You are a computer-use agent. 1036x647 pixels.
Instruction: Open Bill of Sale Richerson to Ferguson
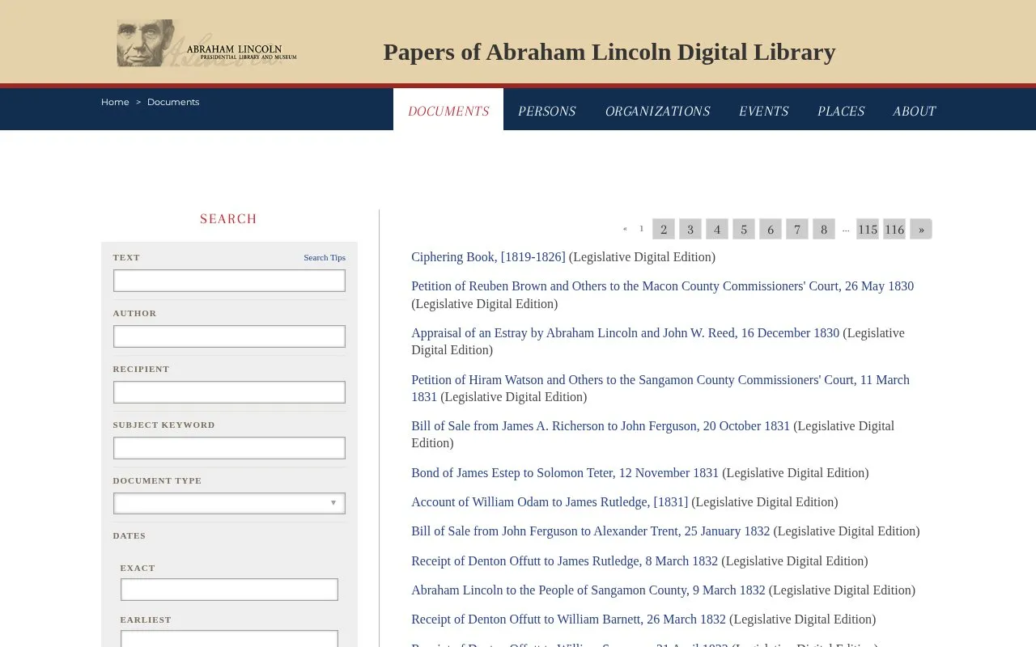[x=601, y=426]
